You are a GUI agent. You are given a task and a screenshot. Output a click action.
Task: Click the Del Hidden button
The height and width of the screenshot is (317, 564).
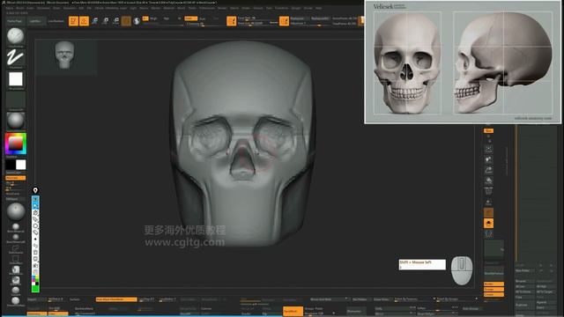(360, 299)
